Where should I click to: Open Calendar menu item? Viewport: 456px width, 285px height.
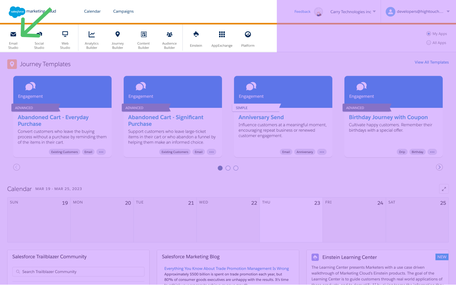tap(92, 11)
